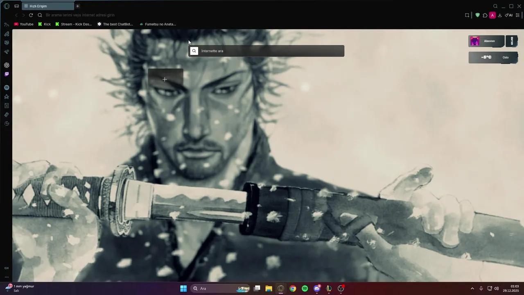Click the Ara taskbar search box
Screen dimensions: 524x295
coord(221,288)
